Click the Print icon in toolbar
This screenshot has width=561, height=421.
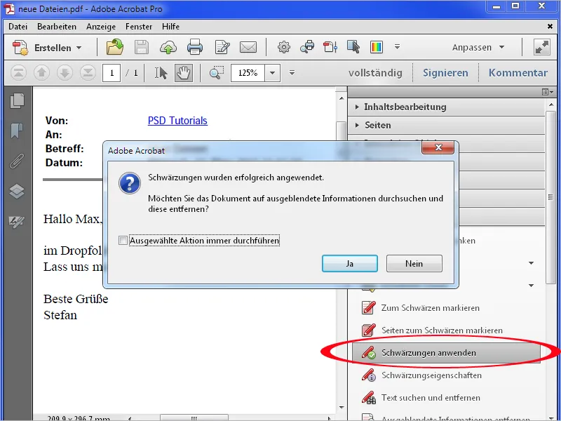pyautogui.click(x=195, y=47)
